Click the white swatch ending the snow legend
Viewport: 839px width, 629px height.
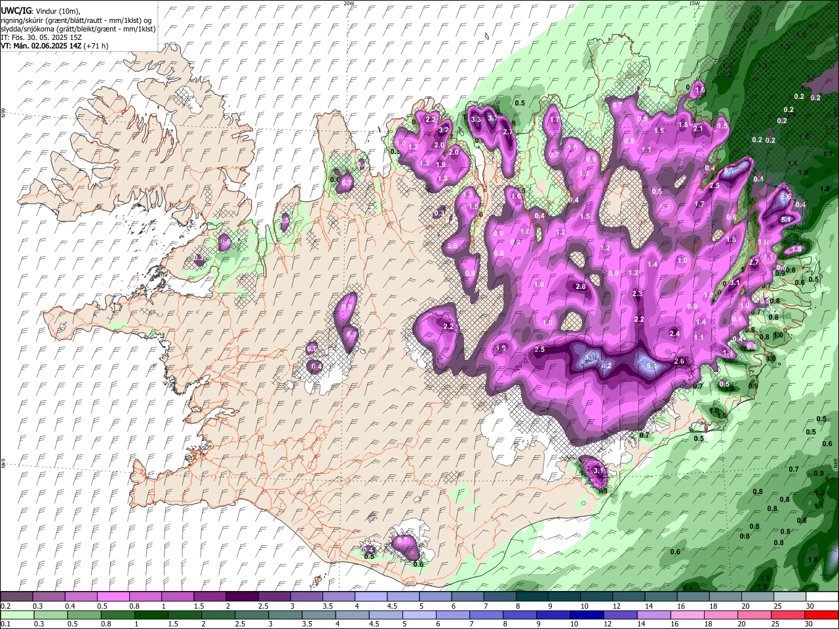tap(822, 597)
